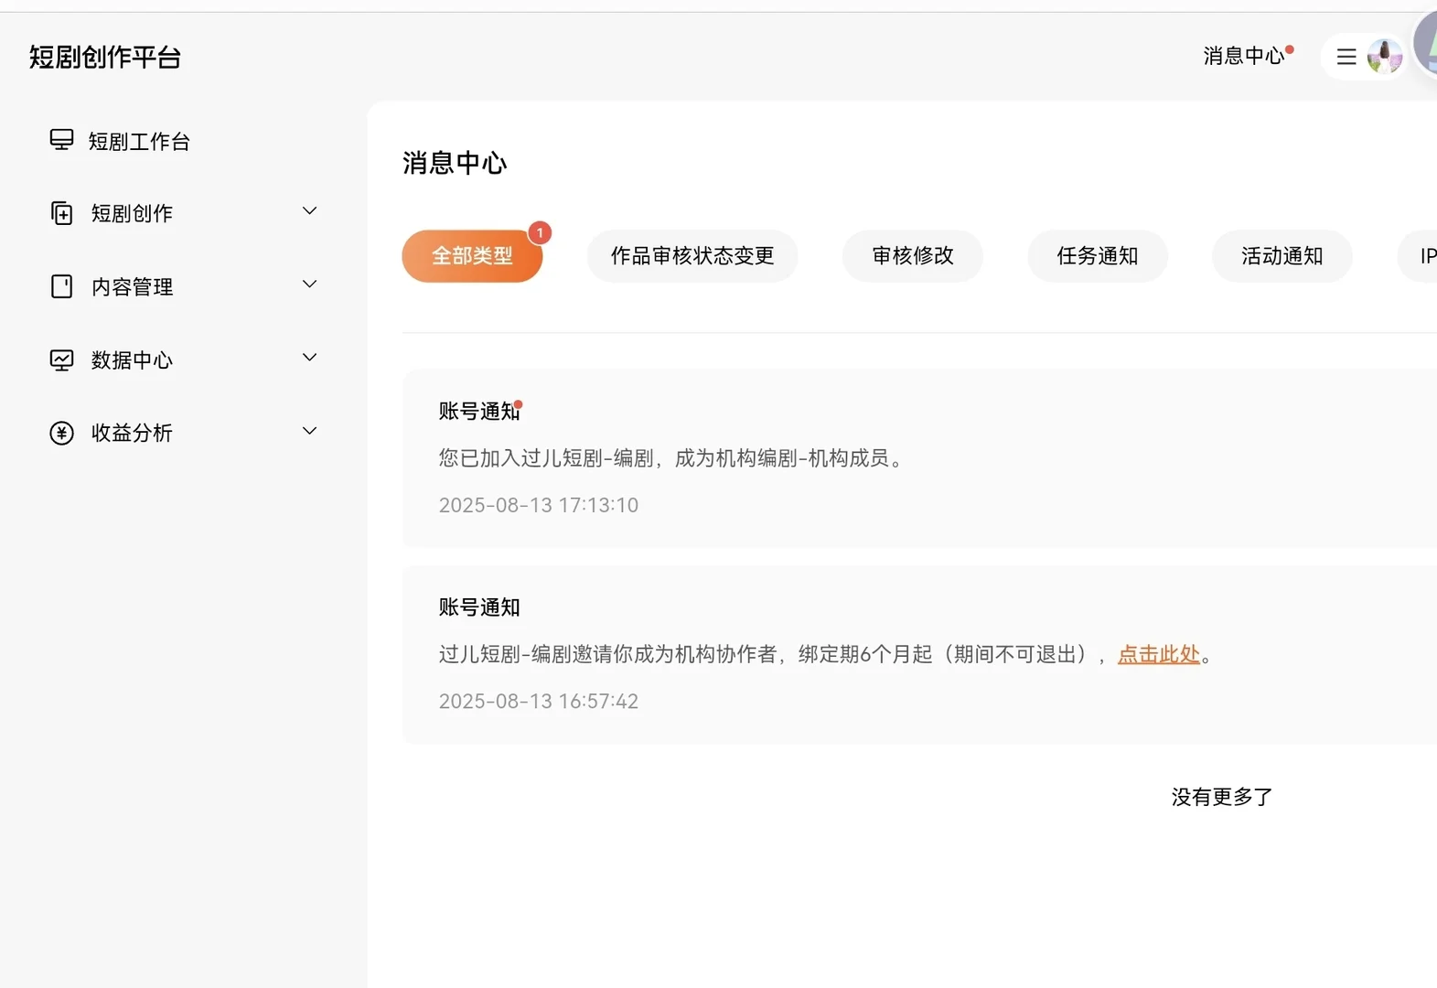Open the hamburger menu icon in header
Viewport: 1437px width, 988px height.
click(x=1346, y=57)
